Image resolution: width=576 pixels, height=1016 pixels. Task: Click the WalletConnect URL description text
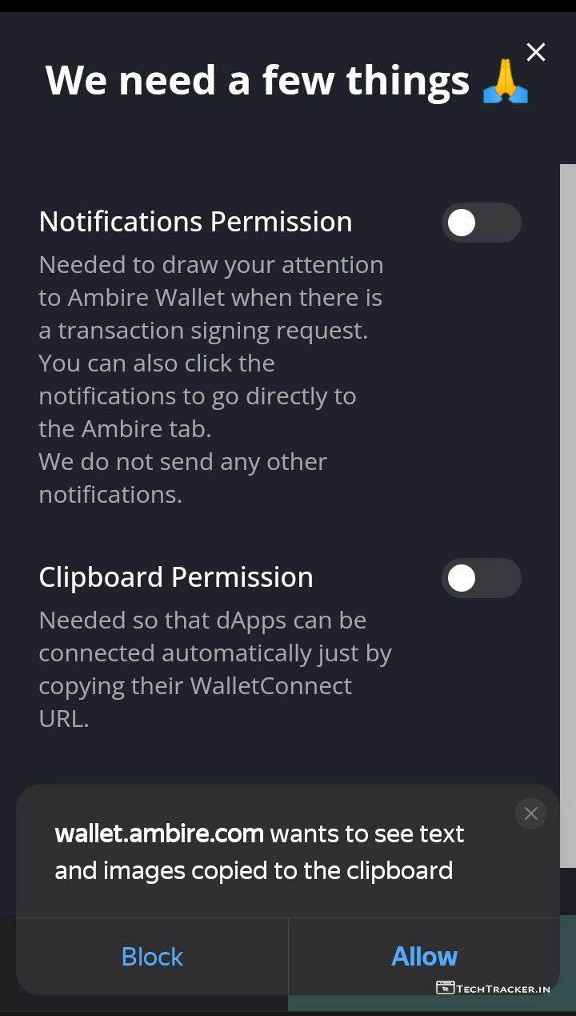214,669
